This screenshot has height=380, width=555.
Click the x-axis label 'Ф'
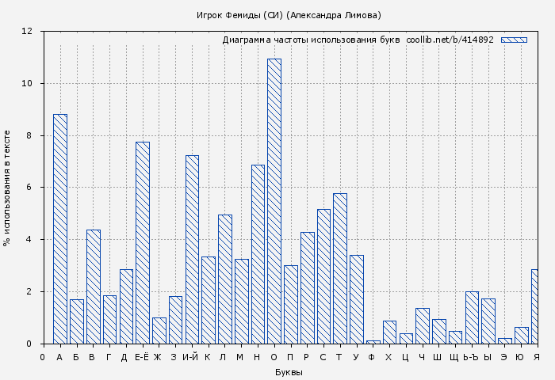[x=373, y=358]
